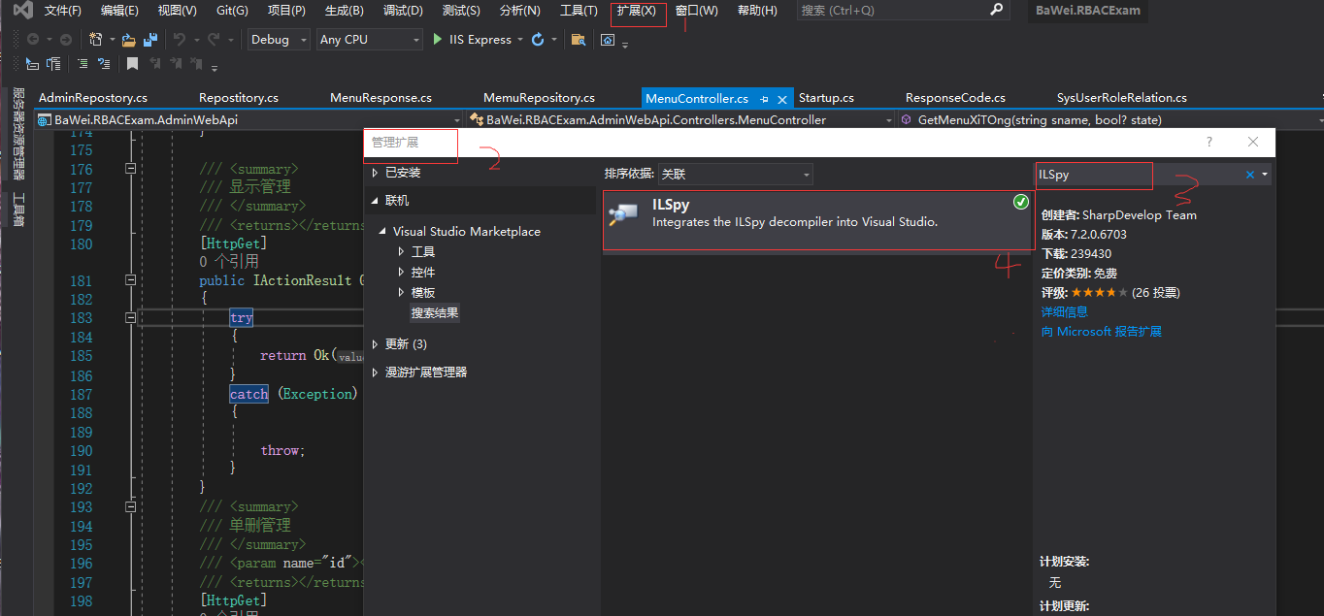Viewport: 1324px width, 616px height.
Task: Click the second icon in the text editor toolbar
Action: coord(54,64)
